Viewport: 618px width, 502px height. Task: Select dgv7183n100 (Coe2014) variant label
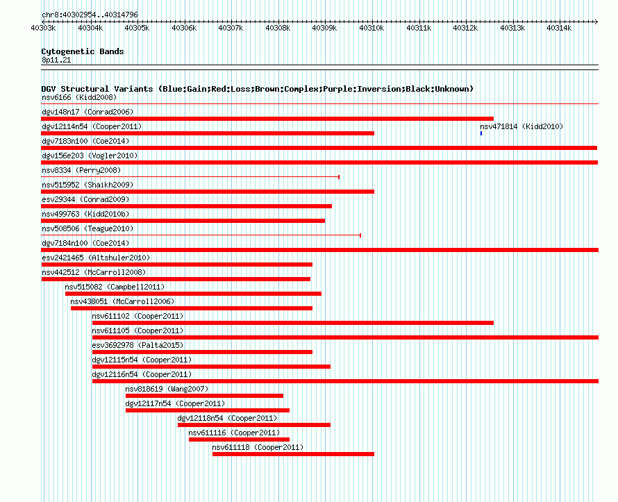tap(85, 142)
